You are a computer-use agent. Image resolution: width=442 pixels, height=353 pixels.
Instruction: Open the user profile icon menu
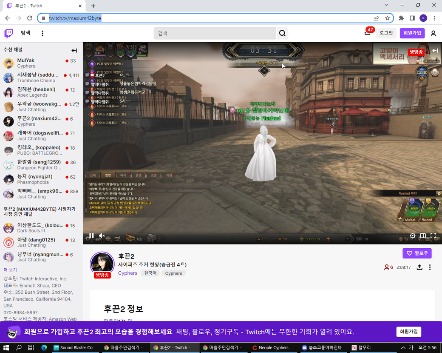[x=433, y=33]
